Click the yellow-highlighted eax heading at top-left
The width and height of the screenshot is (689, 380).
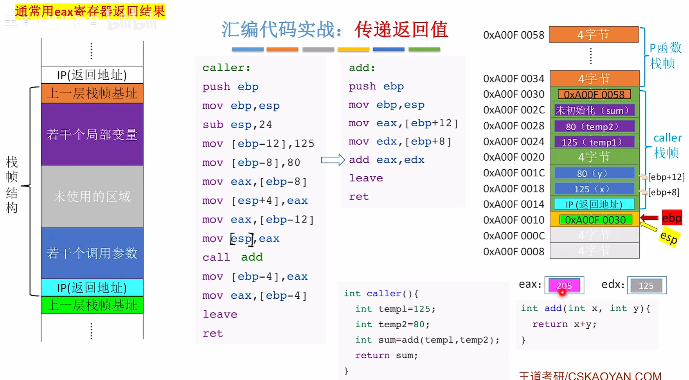(x=90, y=11)
